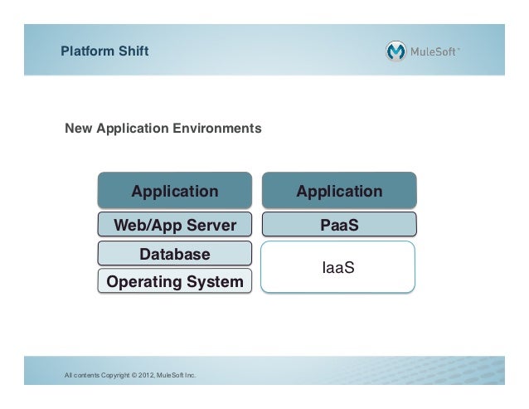This screenshot has height=409, width=529.
Task: Select the Application box above Web/App Server
Action: click(x=175, y=190)
